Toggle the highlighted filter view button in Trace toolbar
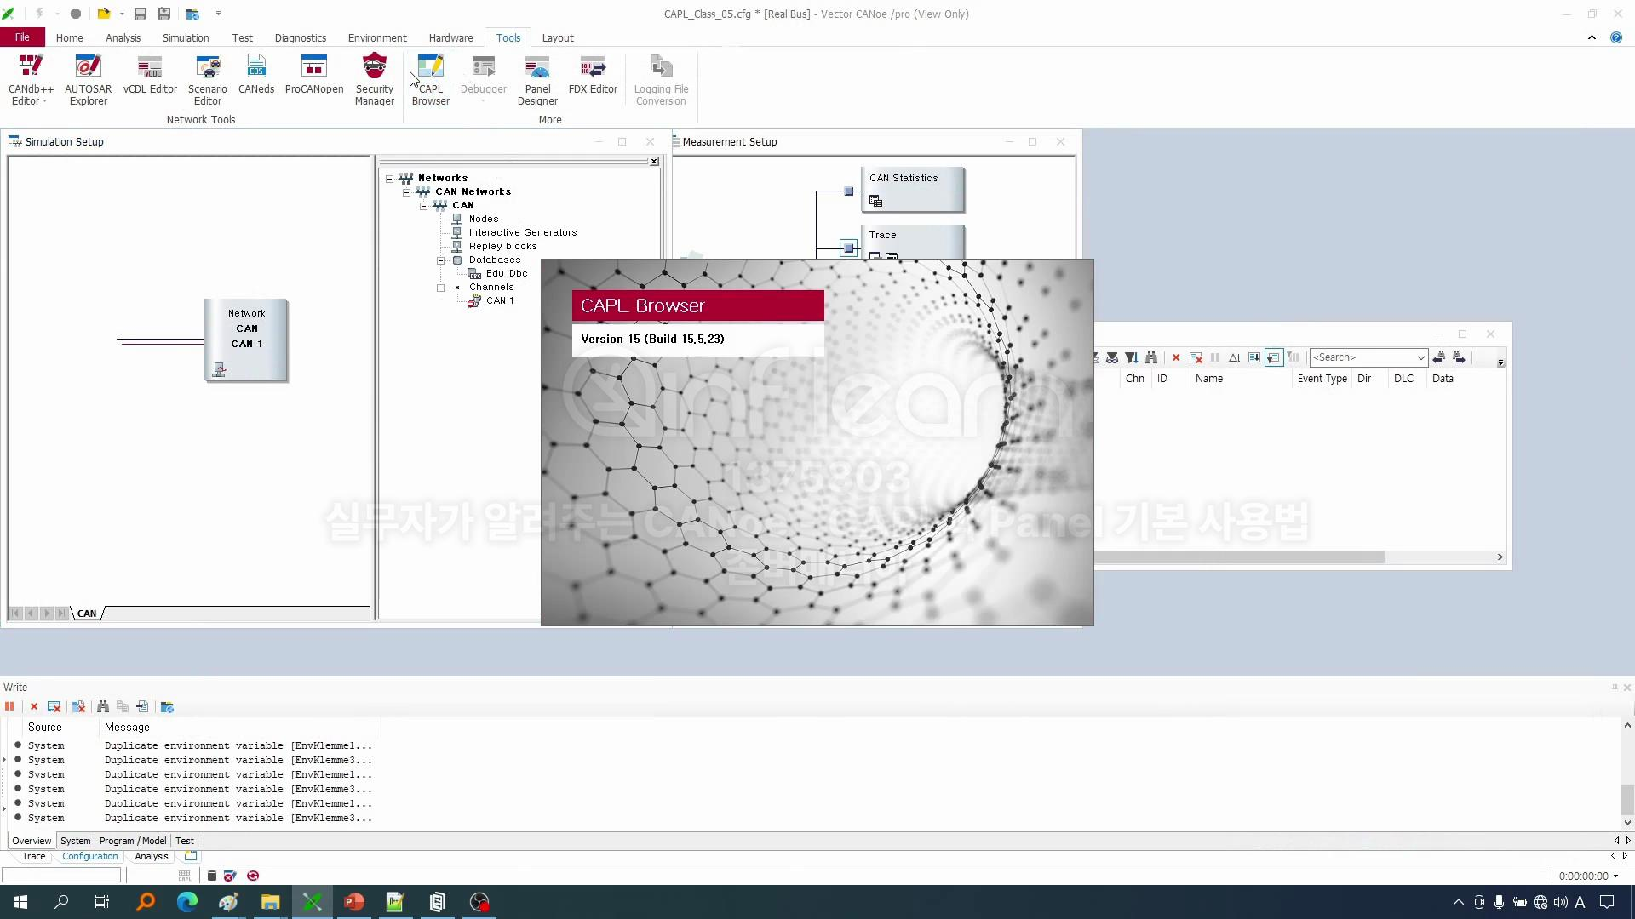 click(x=1274, y=357)
